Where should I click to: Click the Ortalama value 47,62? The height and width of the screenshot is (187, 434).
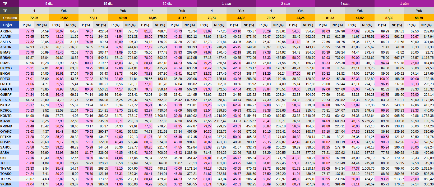tap(360, 18)
